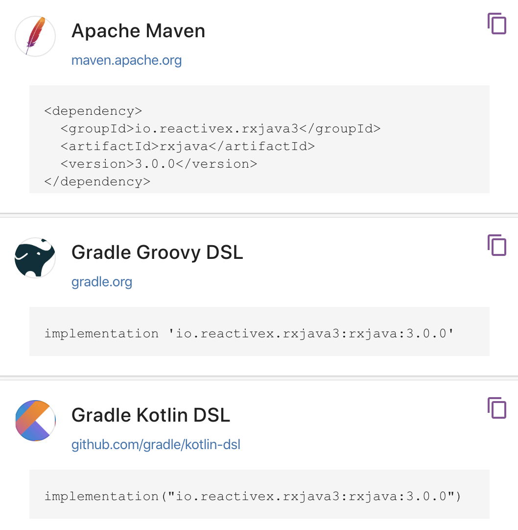Image resolution: width=518 pixels, height=530 pixels.
Task: Open the github.com/gradle/kotlin-dsl link
Action: [x=156, y=445]
